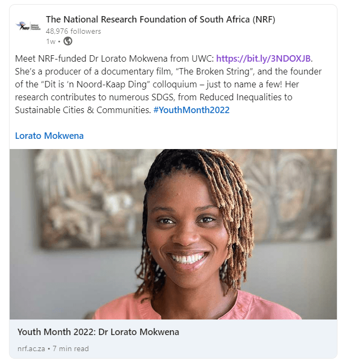Open the tagged Lorato Mokwena profile link
This screenshot has width=346, height=364.
tap(49, 136)
